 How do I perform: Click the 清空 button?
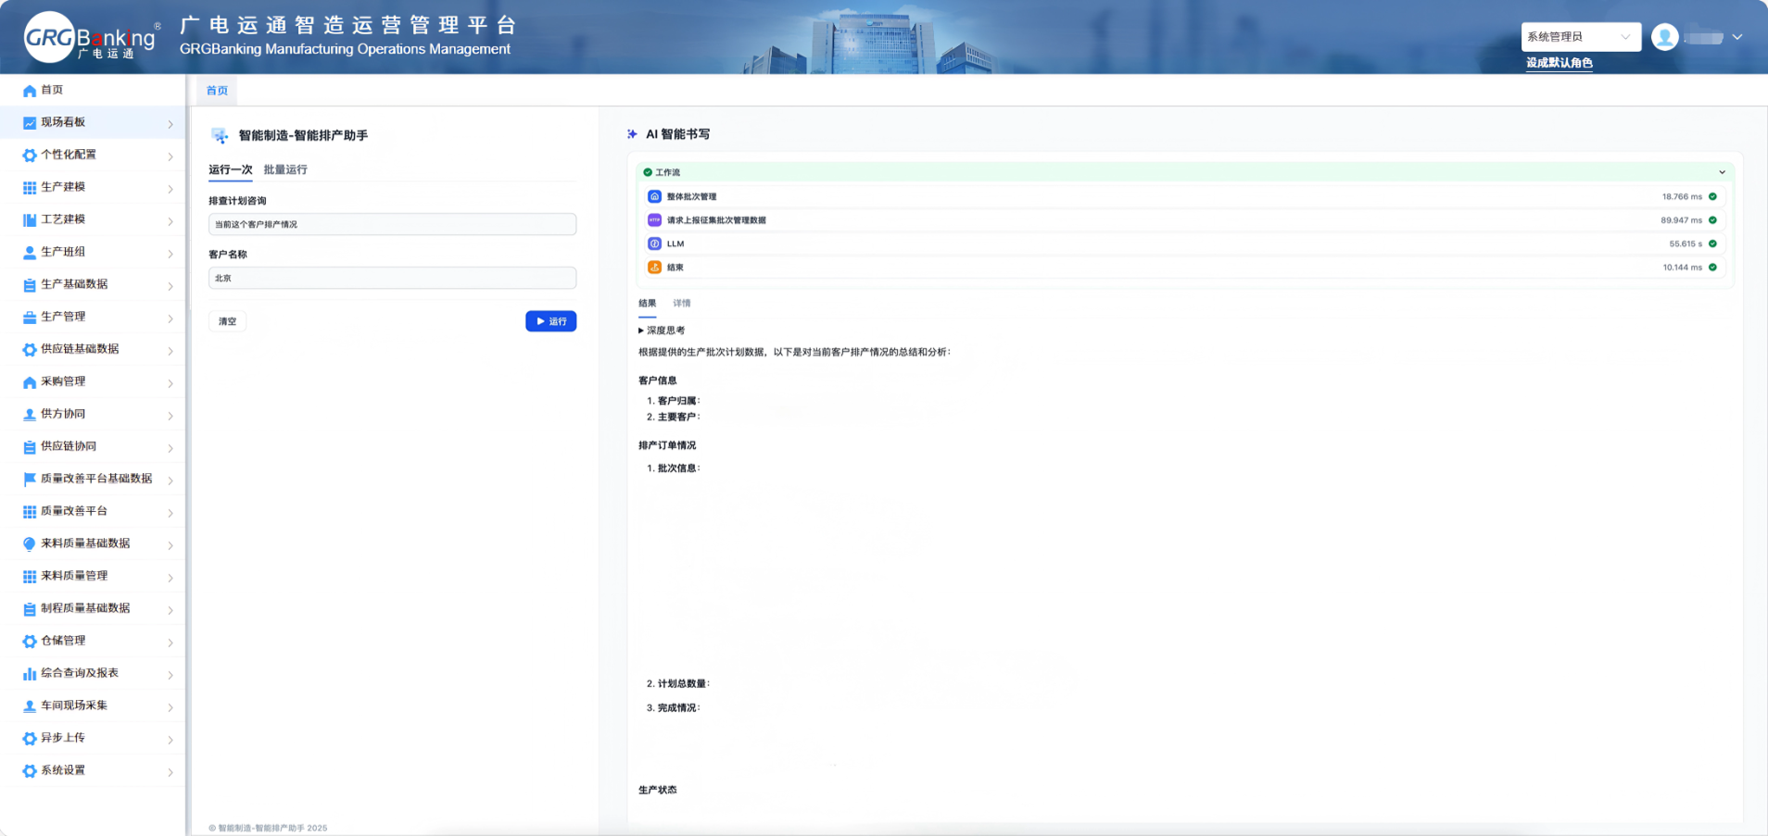point(227,321)
